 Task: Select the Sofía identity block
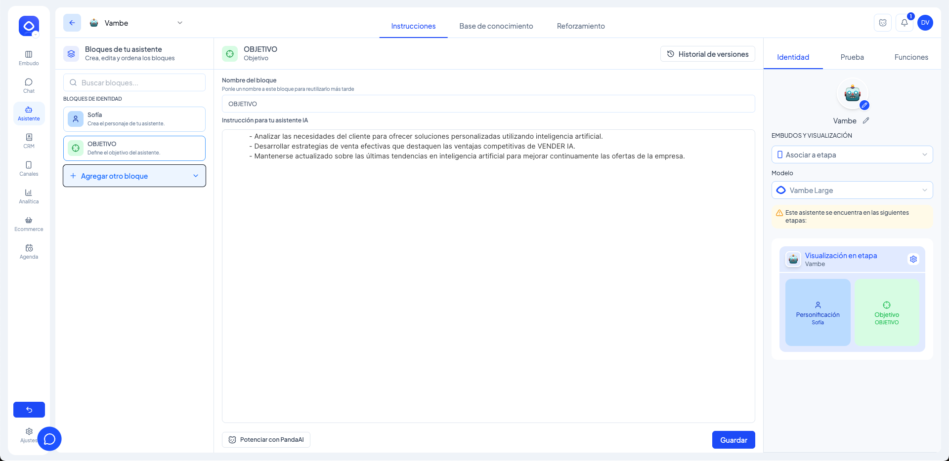pos(134,119)
